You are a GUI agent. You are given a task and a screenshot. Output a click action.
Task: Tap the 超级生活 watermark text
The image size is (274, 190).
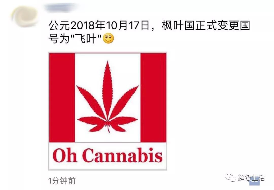251,178
